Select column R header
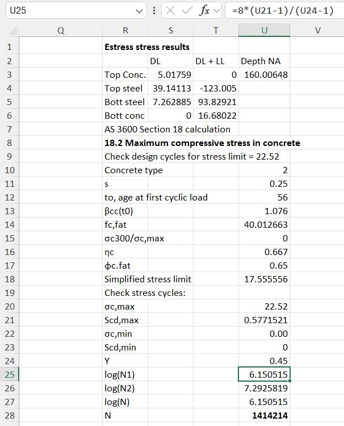344x426 pixels. [x=125, y=31]
